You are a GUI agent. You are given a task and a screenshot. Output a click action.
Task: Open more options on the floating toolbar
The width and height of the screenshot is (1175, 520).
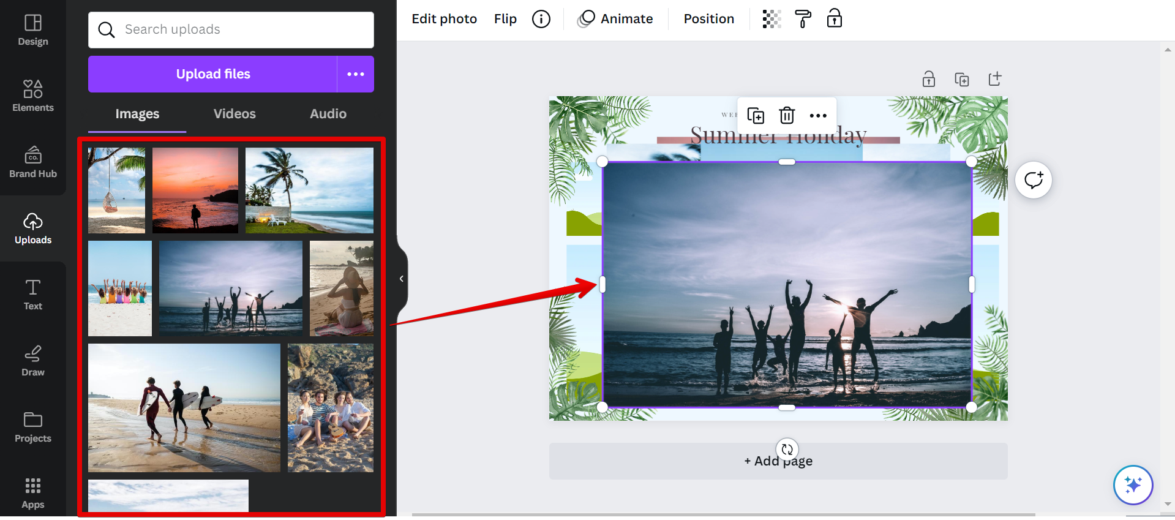pos(818,115)
